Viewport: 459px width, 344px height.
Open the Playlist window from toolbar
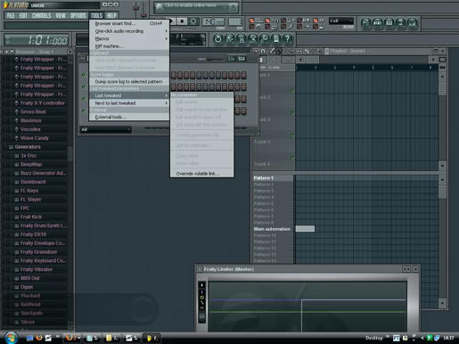pos(365,23)
